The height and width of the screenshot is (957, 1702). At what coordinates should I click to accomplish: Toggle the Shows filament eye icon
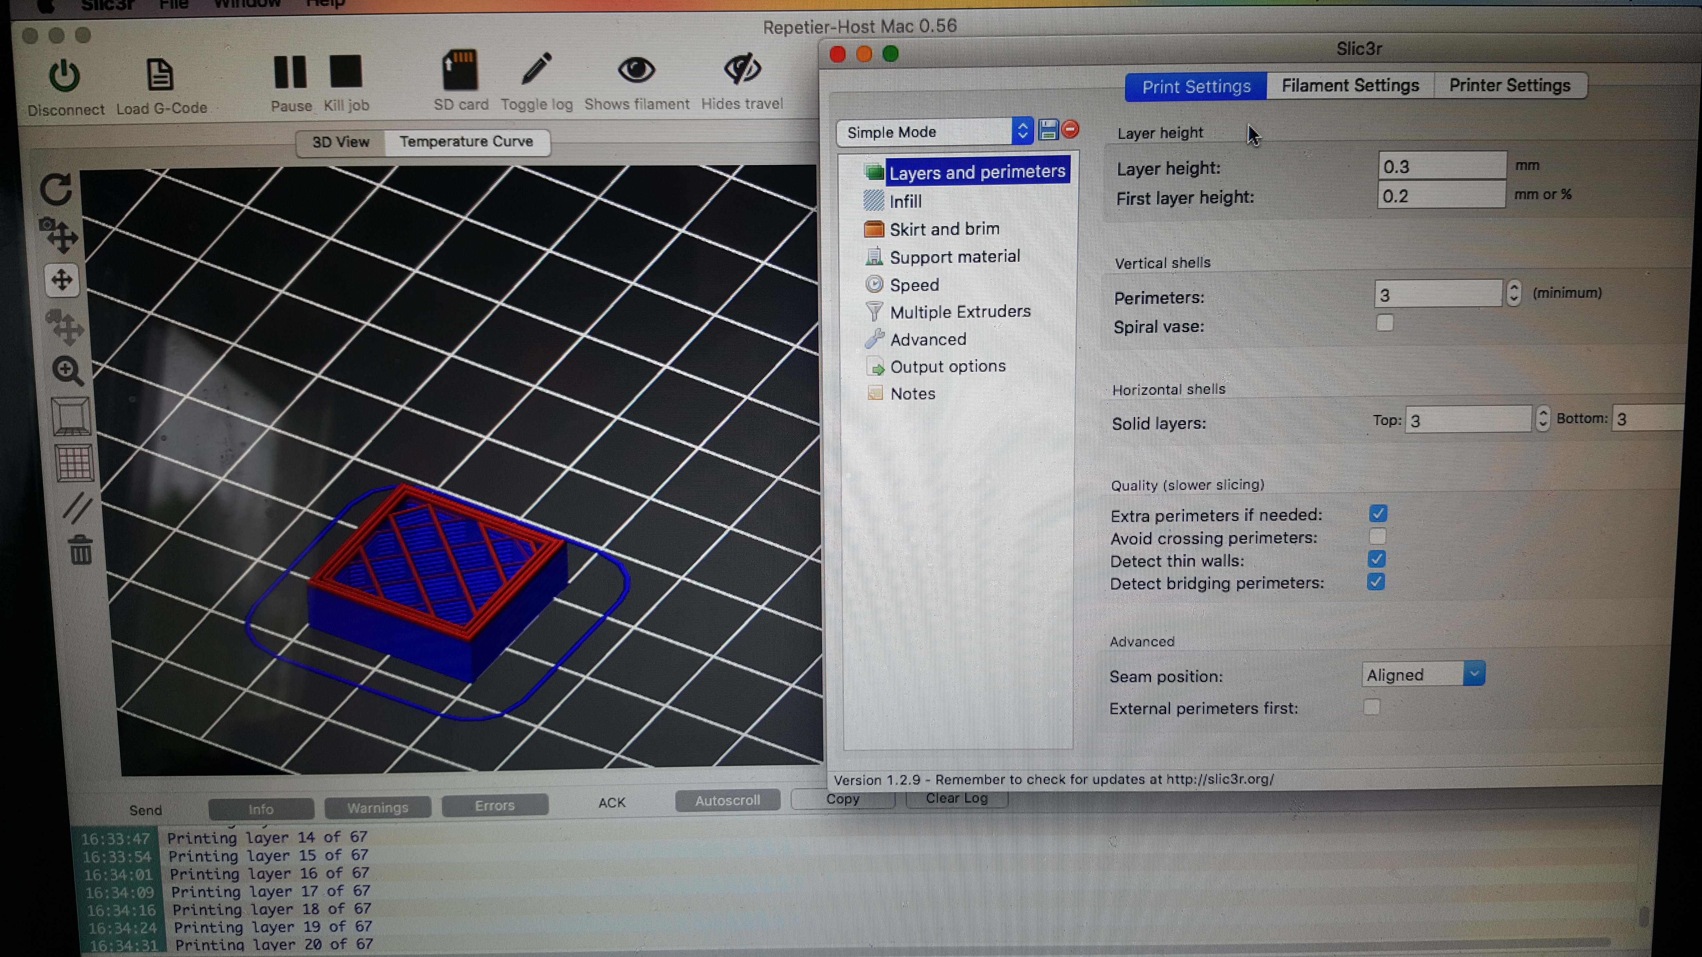point(636,70)
